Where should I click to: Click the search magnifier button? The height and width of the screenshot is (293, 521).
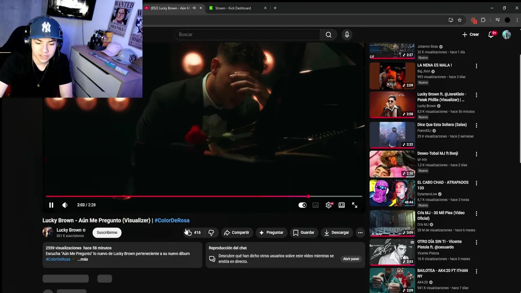[328, 35]
